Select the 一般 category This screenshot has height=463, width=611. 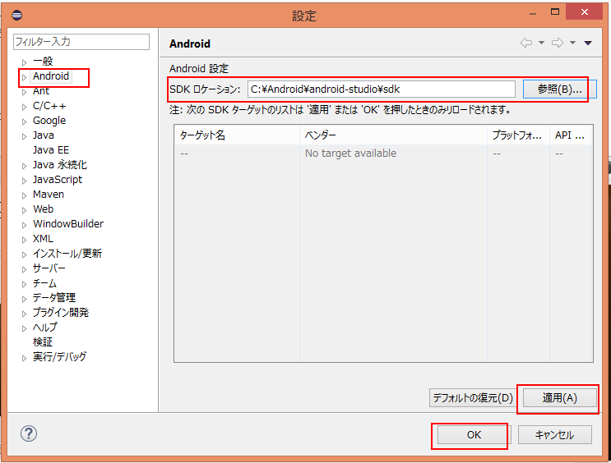tap(43, 61)
